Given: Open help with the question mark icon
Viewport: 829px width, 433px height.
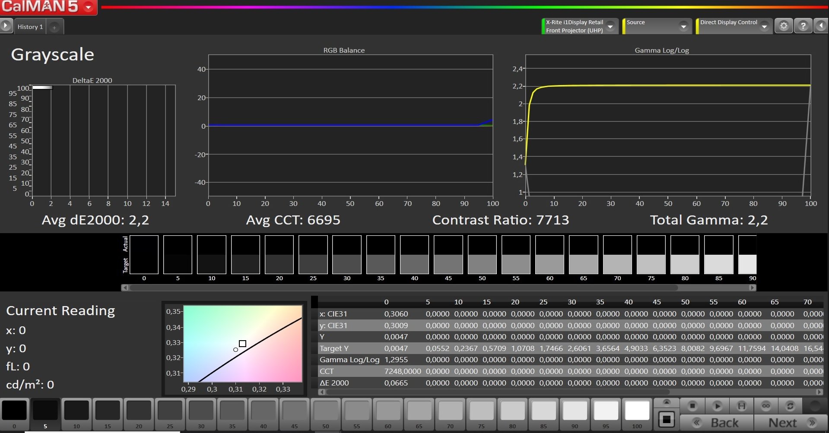Looking at the screenshot, I should [803, 26].
